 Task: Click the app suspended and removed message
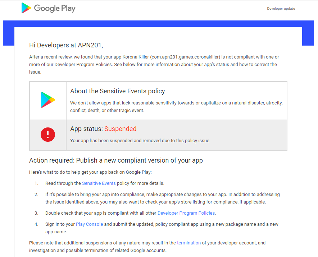click(140, 140)
